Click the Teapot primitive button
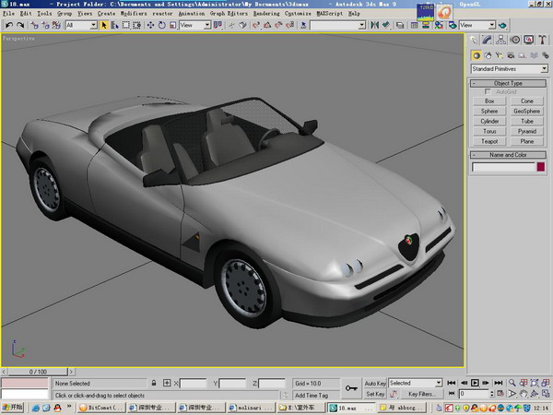Screen dimensions: 553x415 (489, 141)
